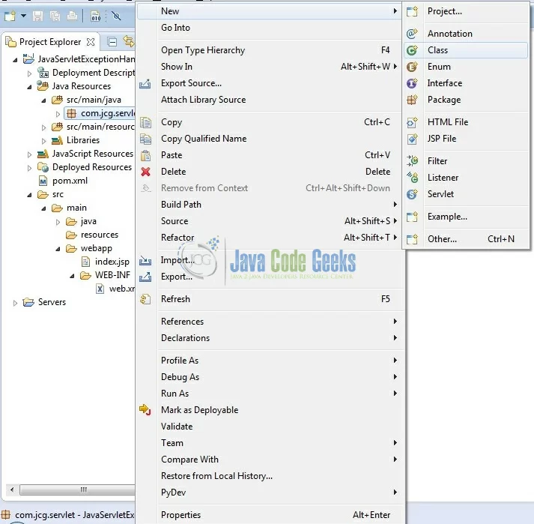Expand the java folder under main
Viewport: 534px width, 524px height.
(58, 223)
